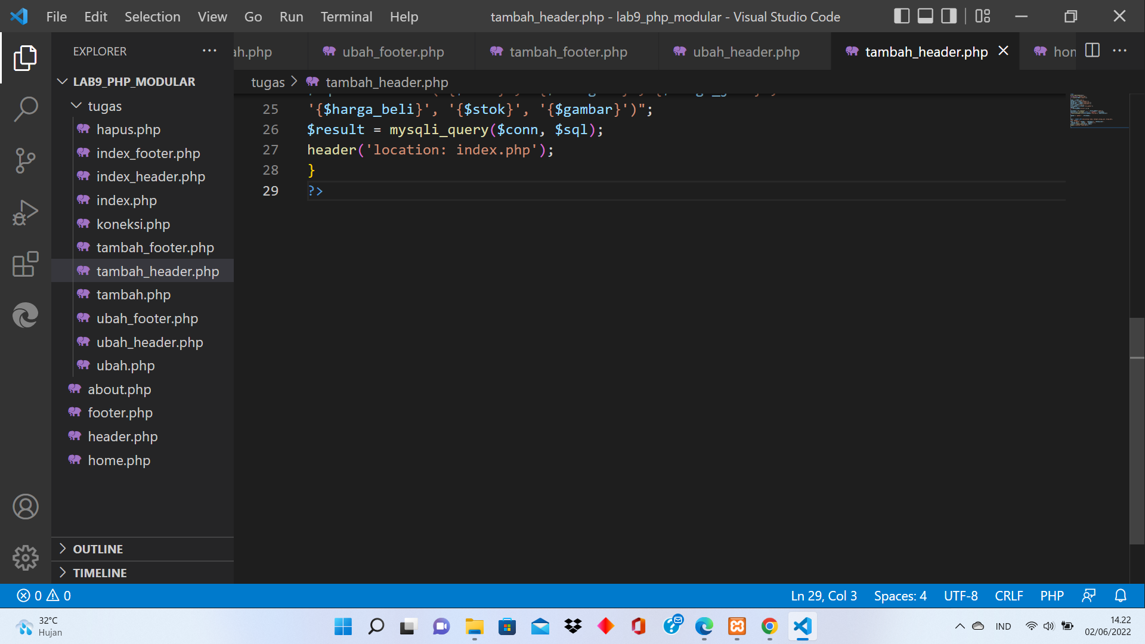Expand the OUTLINE section

click(x=143, y=549)
